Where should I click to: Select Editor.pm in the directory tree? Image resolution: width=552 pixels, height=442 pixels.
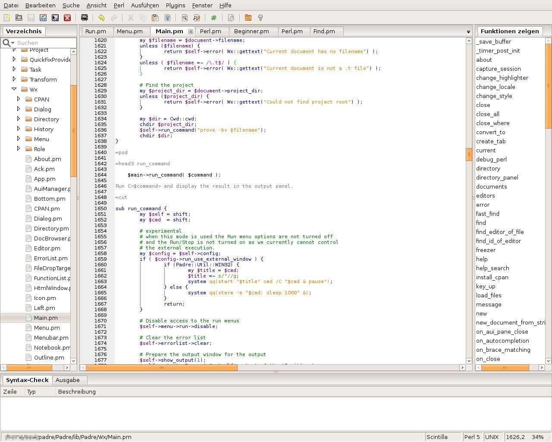(x=47, y=248)
